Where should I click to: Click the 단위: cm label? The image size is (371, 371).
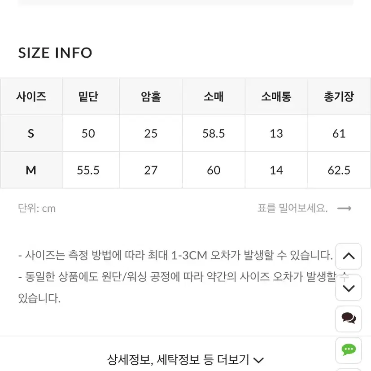pos(37,209)
